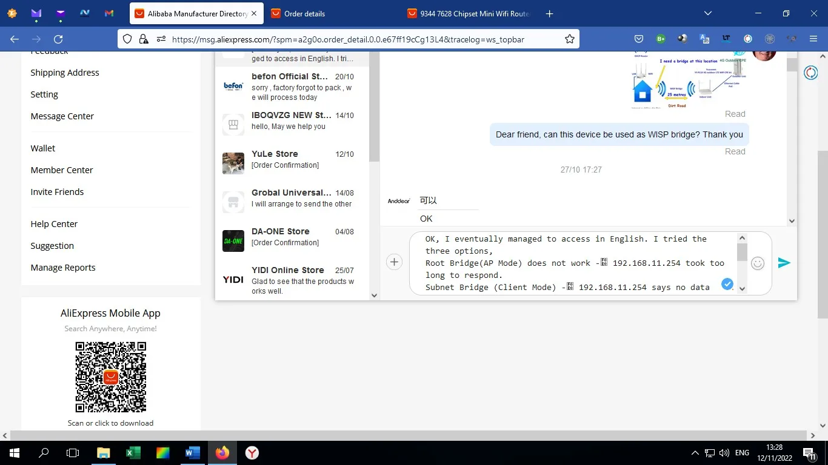
Task: Open Word from the taskbar
Action: [x=192, y=453]
